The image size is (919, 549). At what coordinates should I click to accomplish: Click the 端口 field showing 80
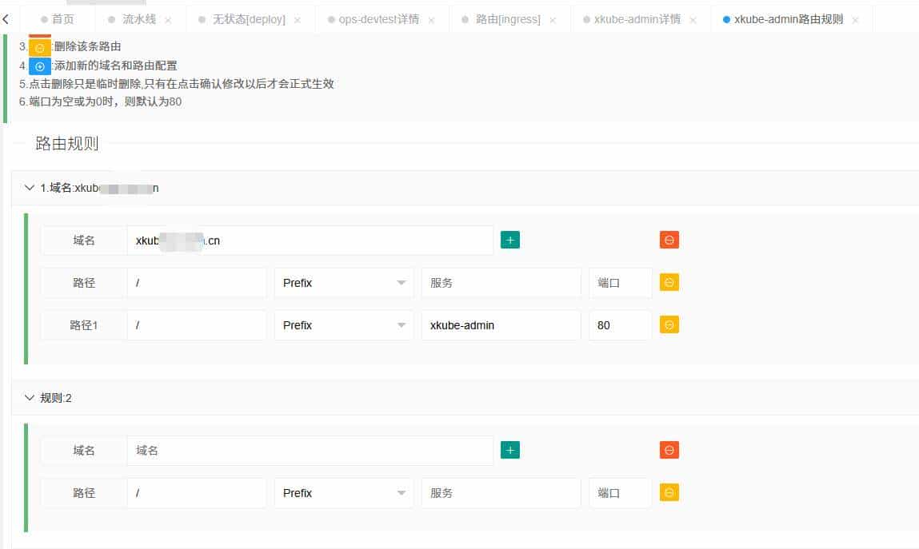point(620,324)
